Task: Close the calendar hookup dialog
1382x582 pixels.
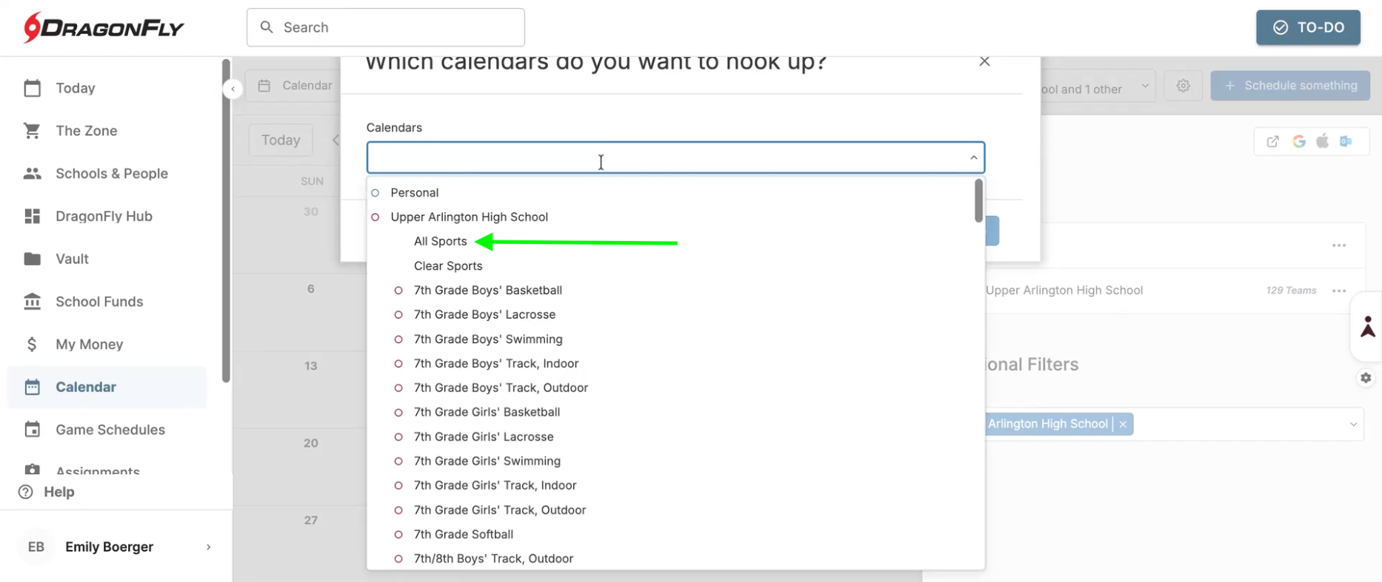Action: [x=984, y=61]
